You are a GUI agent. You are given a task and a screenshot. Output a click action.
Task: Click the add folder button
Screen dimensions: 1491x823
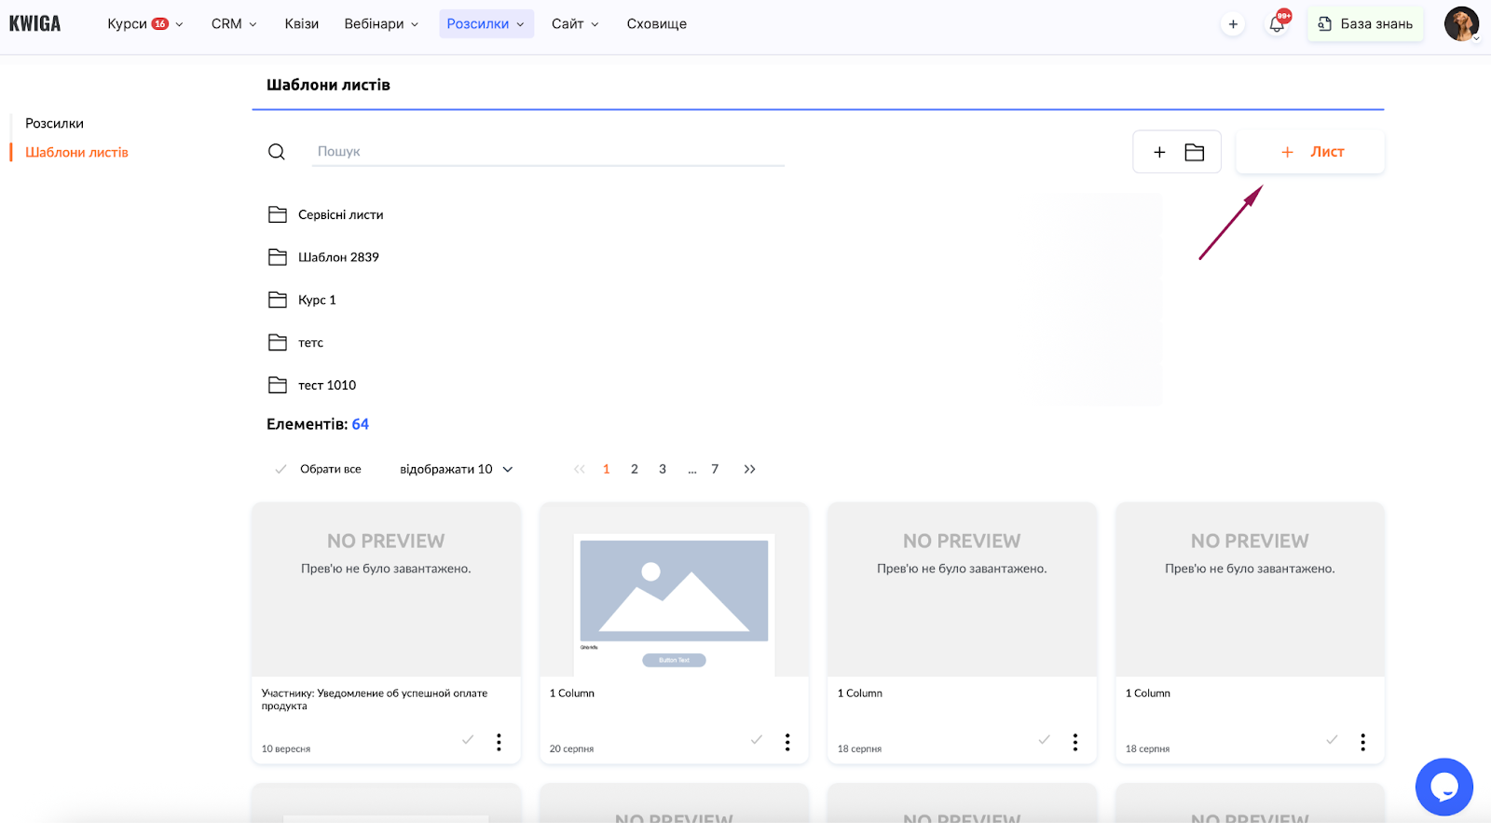tap(1177, 152)
